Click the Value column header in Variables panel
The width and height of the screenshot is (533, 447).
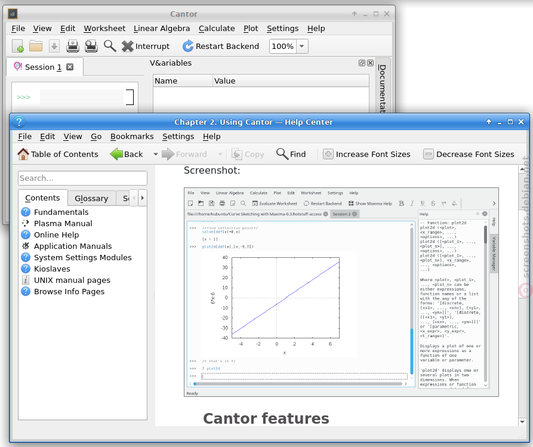[291, 81]
